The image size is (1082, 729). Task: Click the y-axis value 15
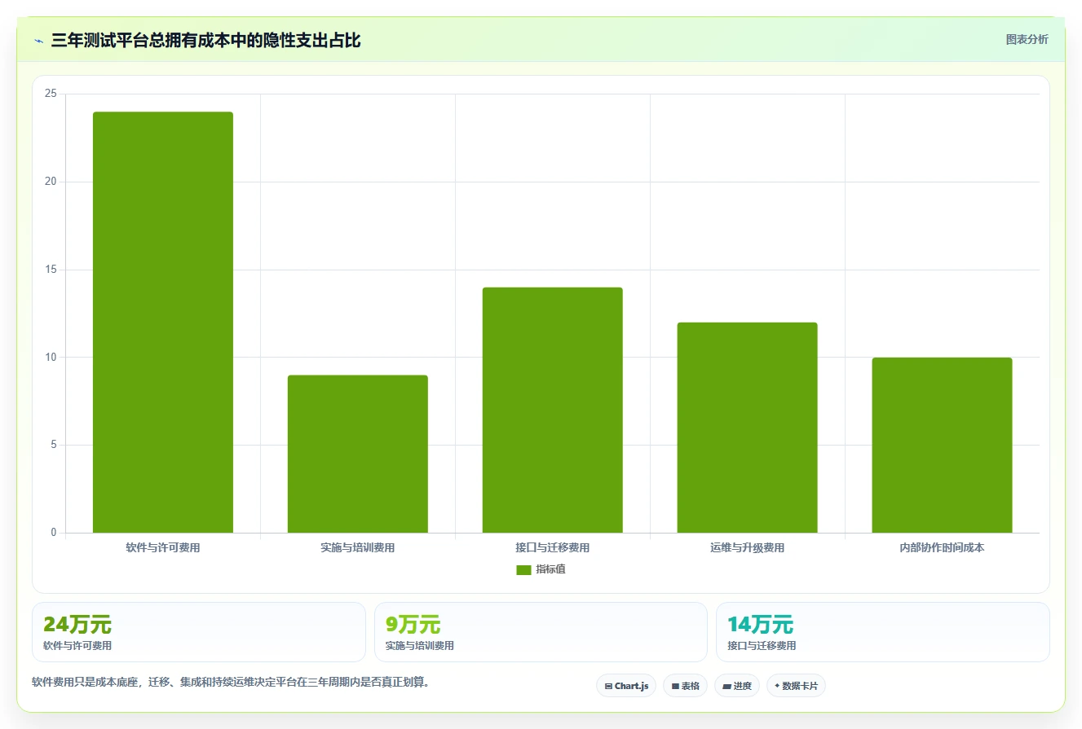pyautogui.click(x=51, y=270)
